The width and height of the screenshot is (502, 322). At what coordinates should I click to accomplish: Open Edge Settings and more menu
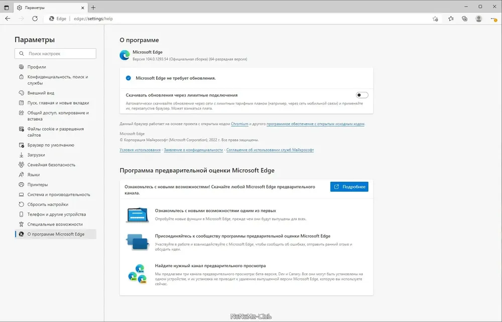(493, 19)
